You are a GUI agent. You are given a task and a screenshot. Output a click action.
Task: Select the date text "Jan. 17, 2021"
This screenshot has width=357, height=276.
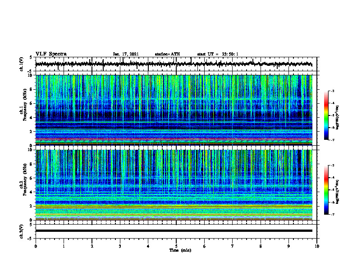pos(126,54)
